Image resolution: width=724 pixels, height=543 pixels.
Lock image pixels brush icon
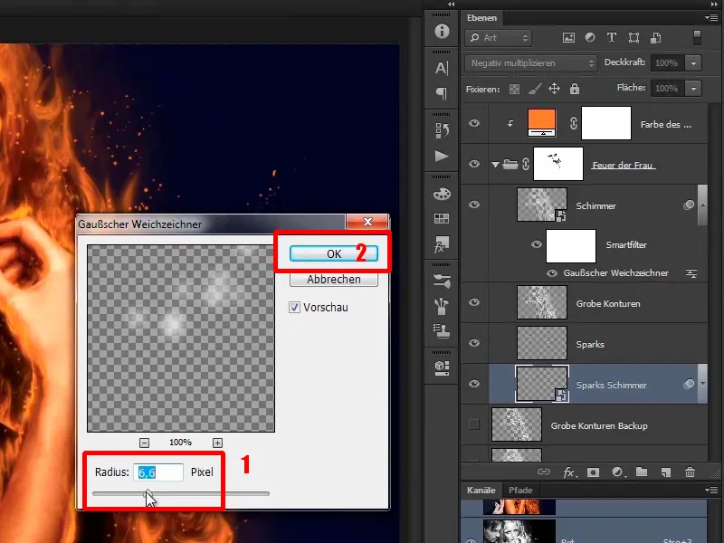[535, 89]
